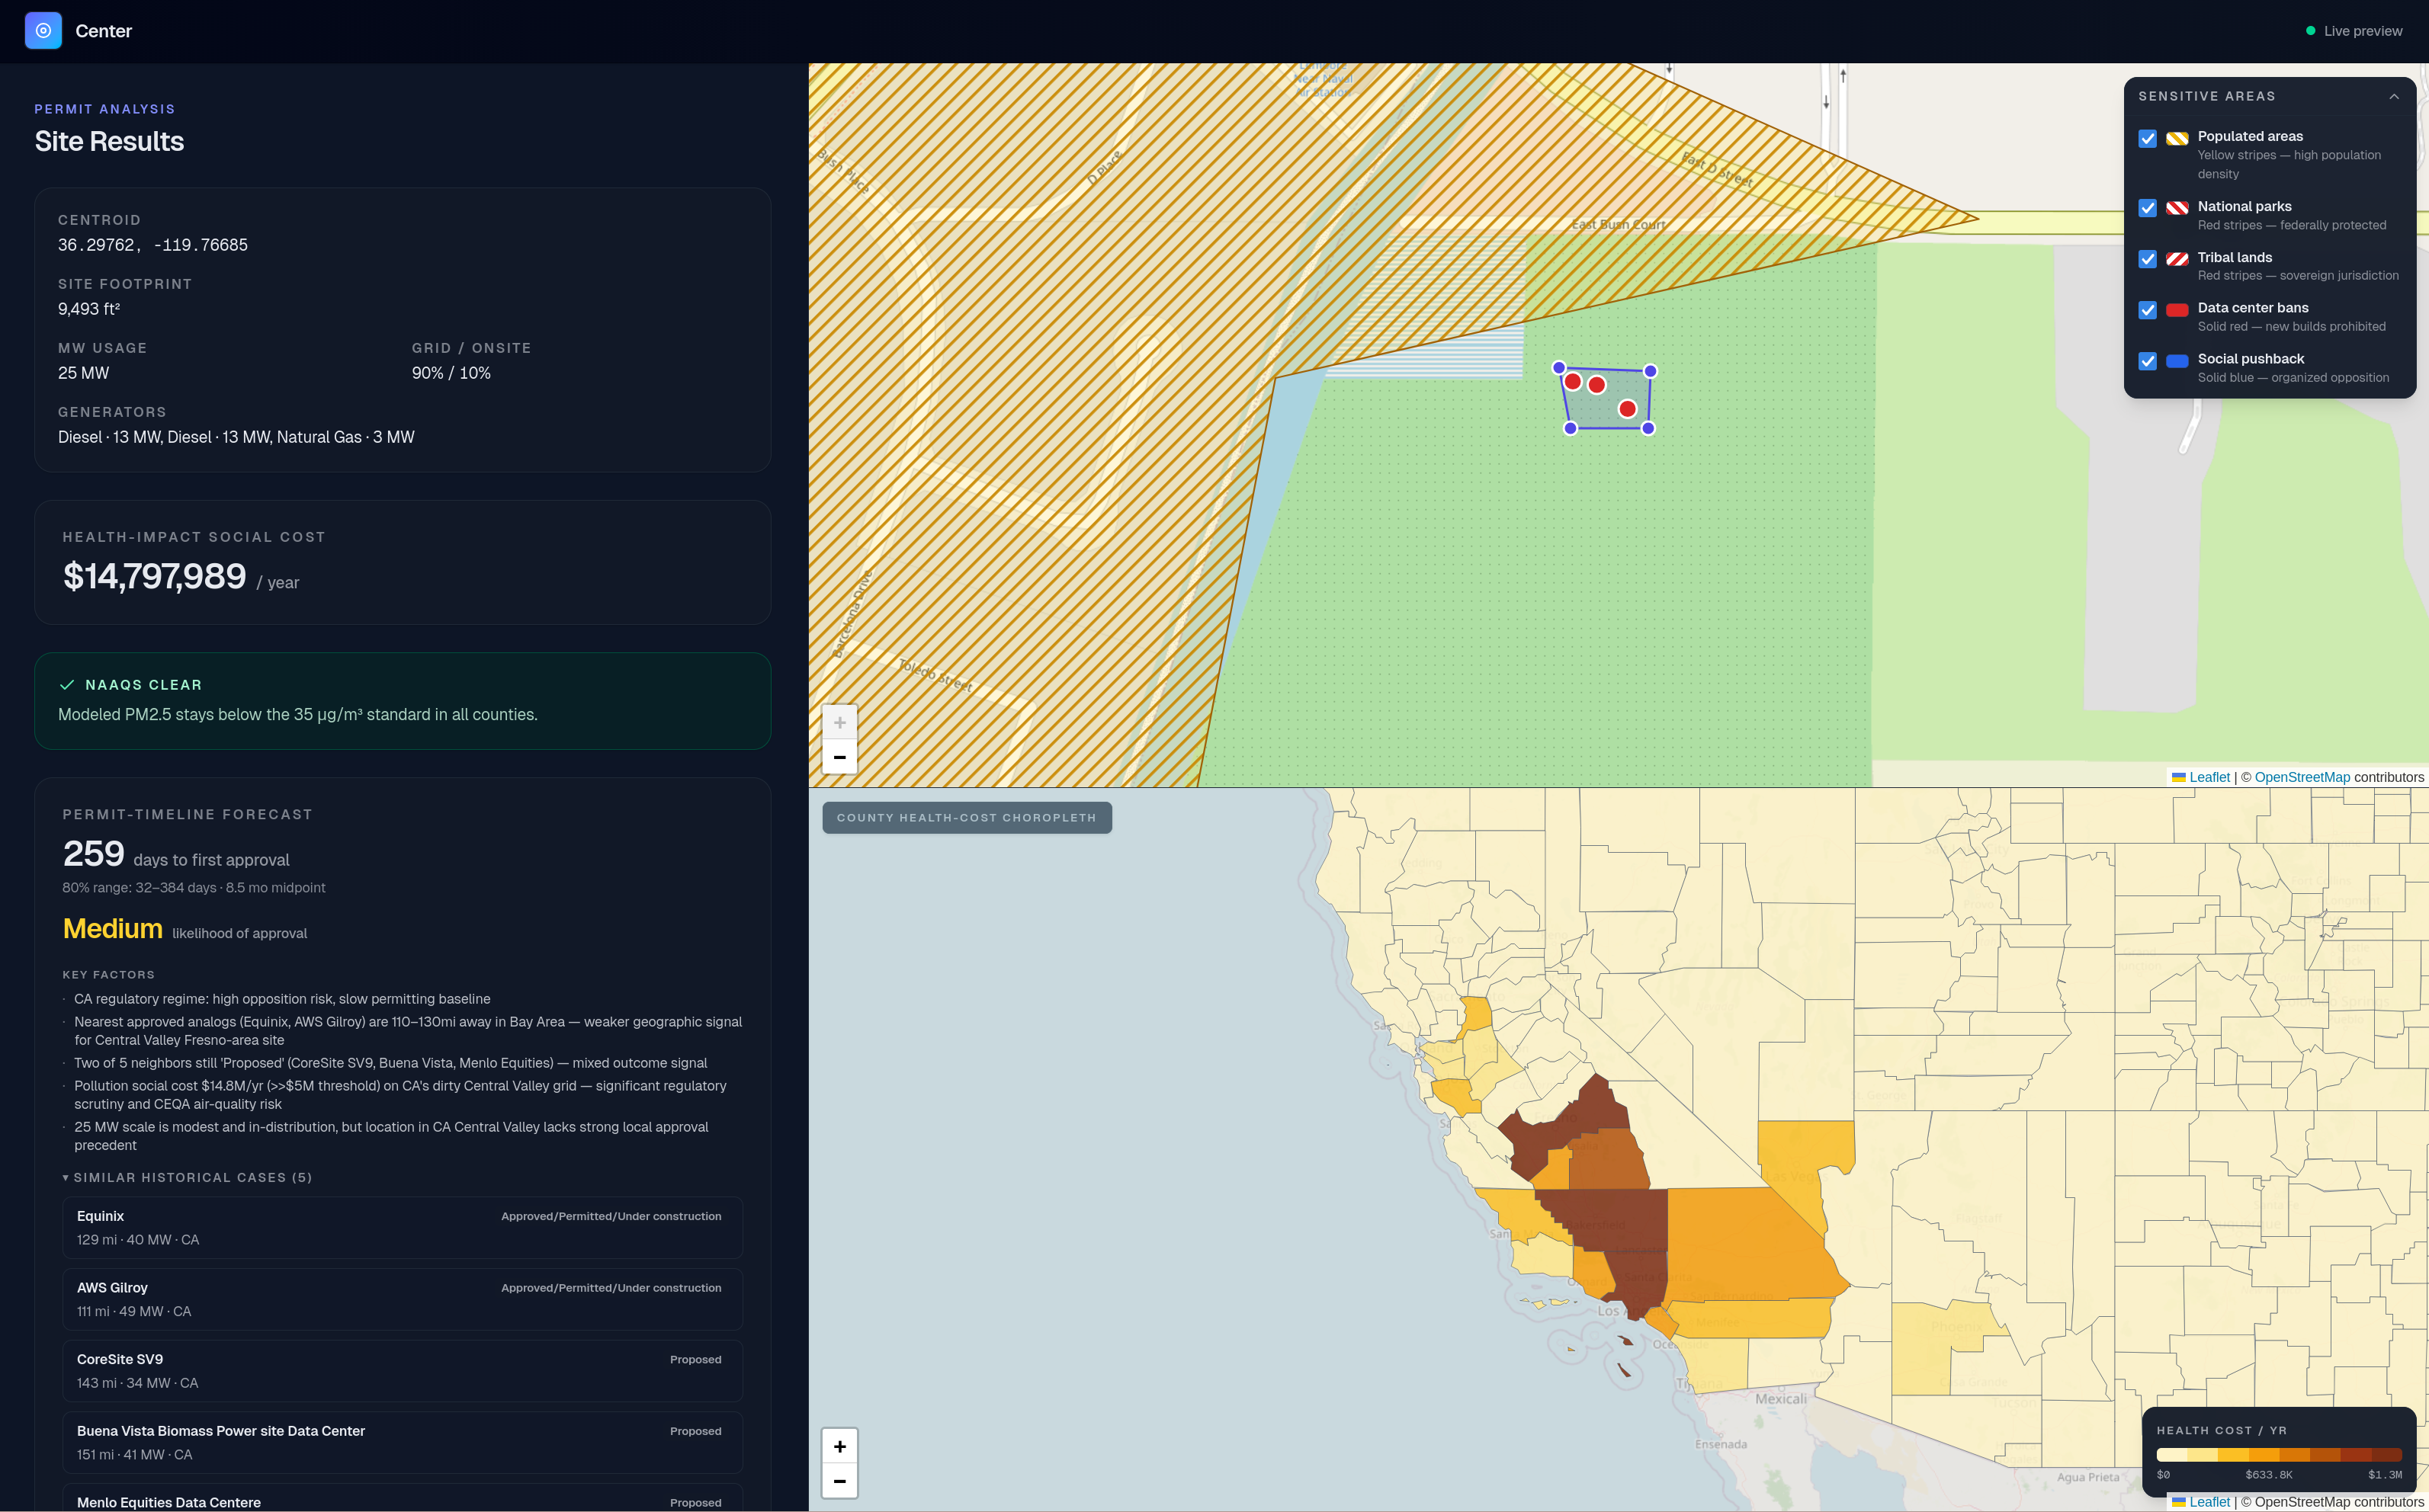
Task: Toggle the Social pushback checkbox
Action: (x=2147, y=361)
